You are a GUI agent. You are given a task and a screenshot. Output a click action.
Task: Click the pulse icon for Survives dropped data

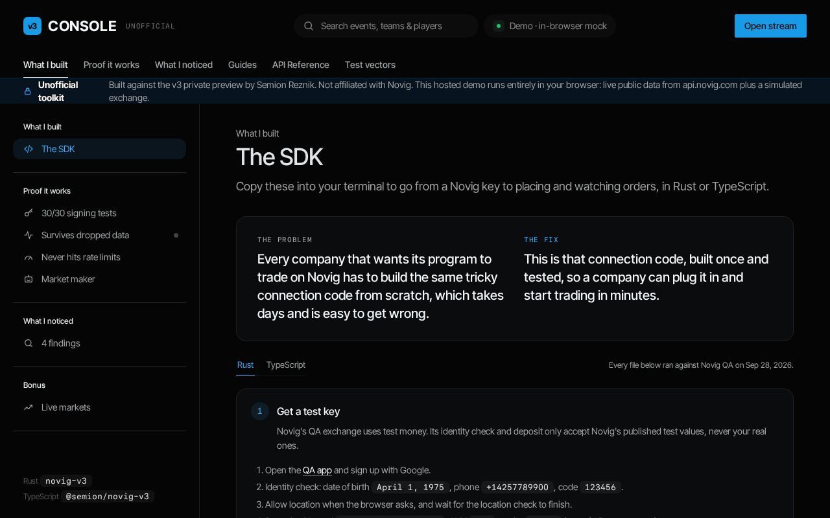[29, 235]
